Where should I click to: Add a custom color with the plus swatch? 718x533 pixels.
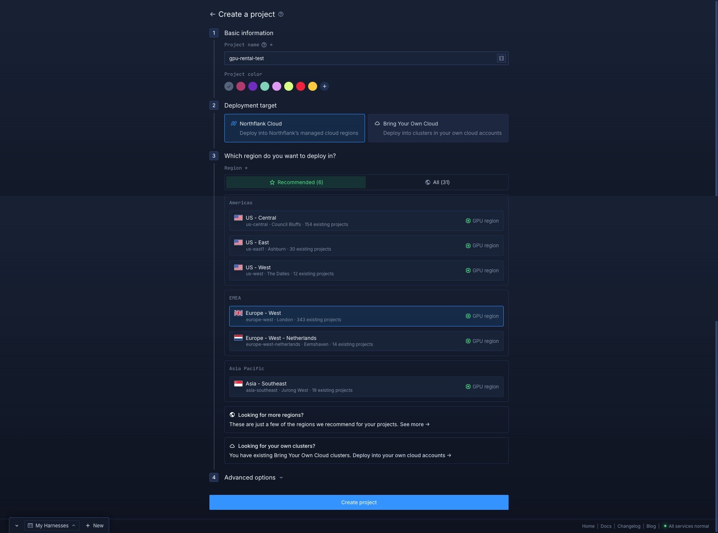[325, 86]
